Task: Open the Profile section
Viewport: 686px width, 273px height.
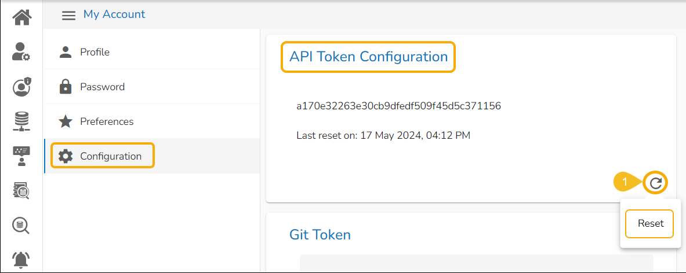Action: 95,52
